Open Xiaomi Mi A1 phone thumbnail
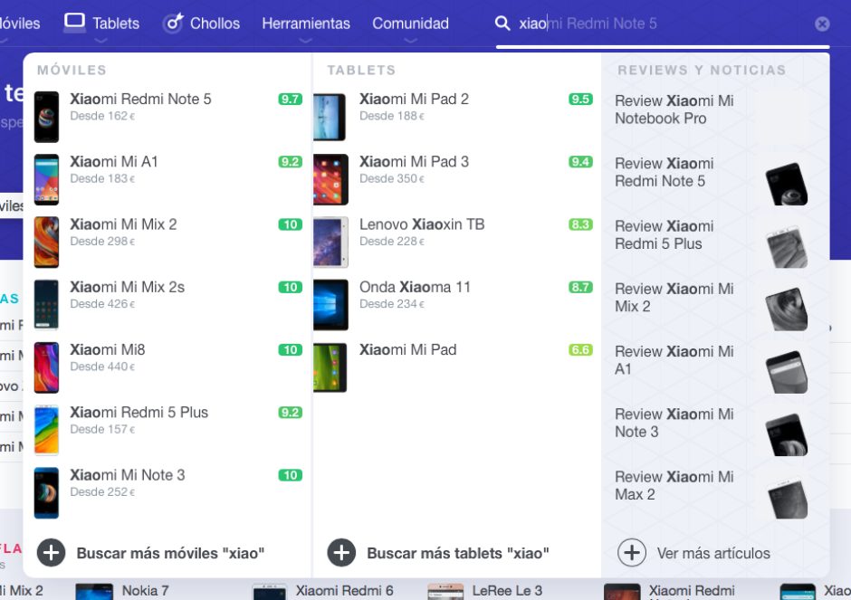Viewport: 851px width, 600px height. (47, 179)
